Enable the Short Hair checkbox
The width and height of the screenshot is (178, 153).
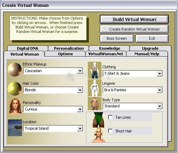110,131
